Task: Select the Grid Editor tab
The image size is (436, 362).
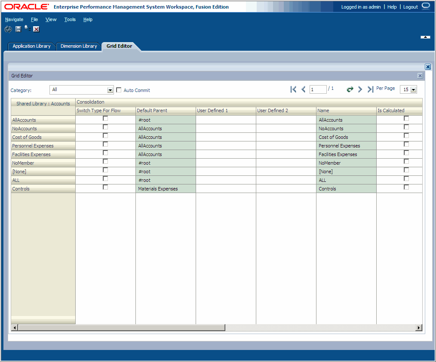Action: pos(119,46)
